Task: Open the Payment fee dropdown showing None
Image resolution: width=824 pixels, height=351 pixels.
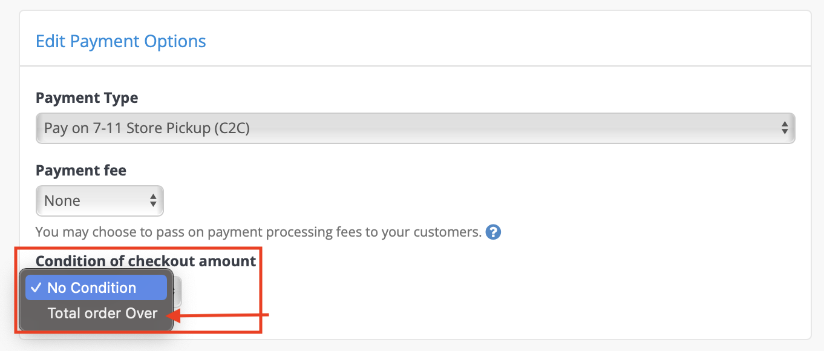Action: tap(100, 200)
